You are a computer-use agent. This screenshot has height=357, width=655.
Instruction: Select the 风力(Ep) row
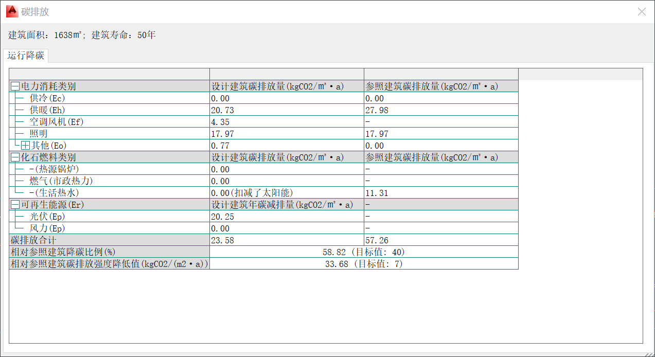tap(47, 228)
